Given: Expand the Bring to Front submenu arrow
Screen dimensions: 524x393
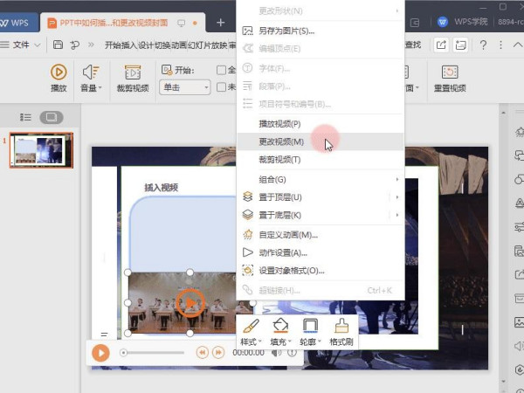Looking at the screenshot, I should coord(397,197).
